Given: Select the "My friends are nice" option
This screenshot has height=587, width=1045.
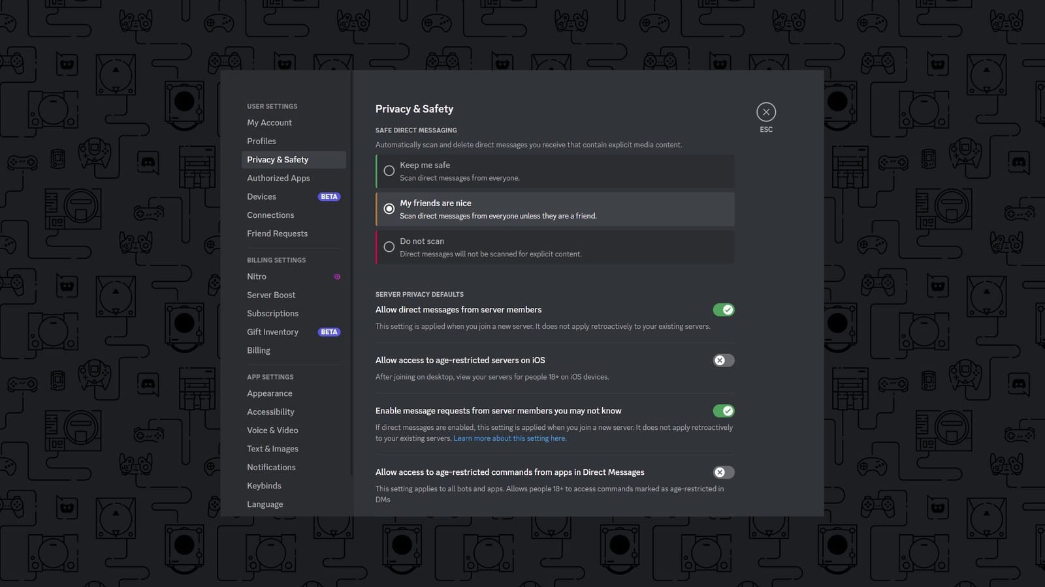Looking at the screenshot, I should click(x=389, y=208).
